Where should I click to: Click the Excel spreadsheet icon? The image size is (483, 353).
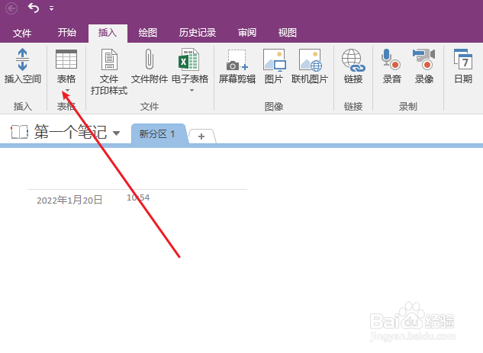coord(188,59)
